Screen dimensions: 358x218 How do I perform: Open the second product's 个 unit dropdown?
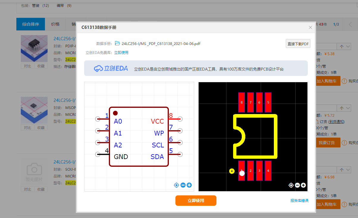(x=344, y=108)
